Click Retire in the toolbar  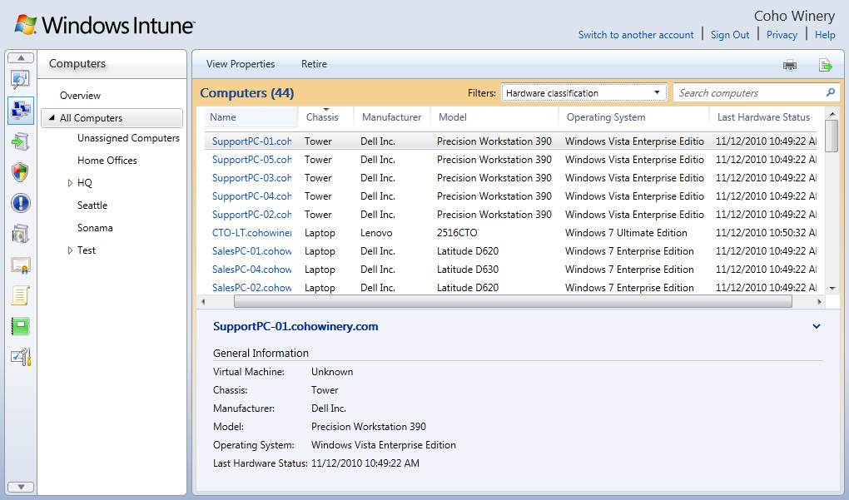click(314, 64)
